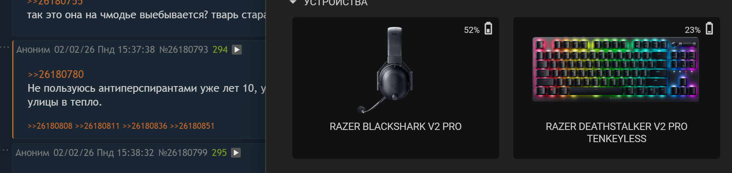Click the 52% battery percentage text
This screenshot has width=732, height=173.
coord(472,30)
